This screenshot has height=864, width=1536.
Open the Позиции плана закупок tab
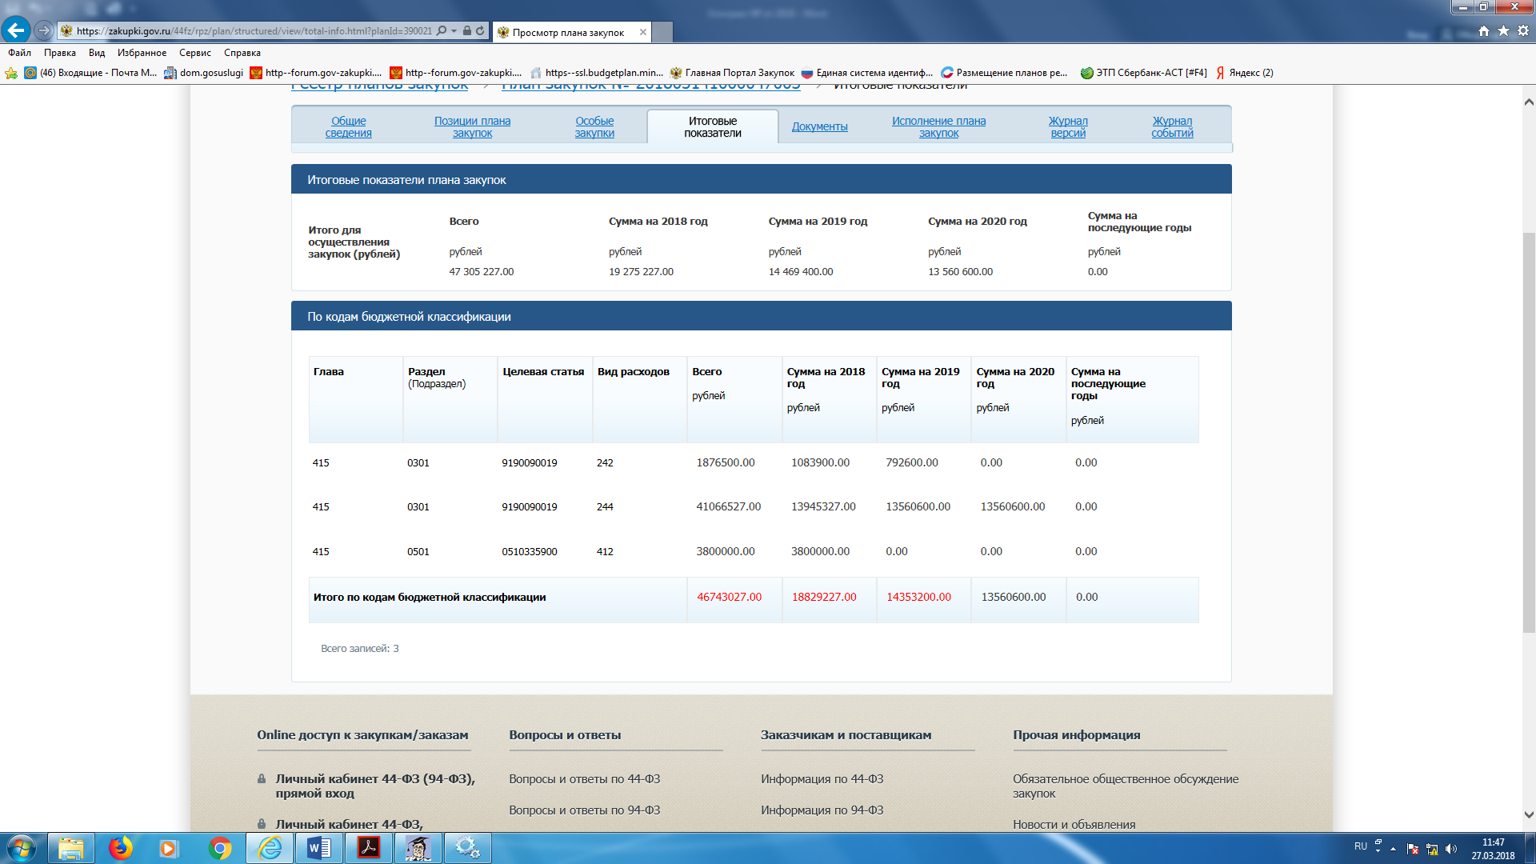click(x=472, y=126)
